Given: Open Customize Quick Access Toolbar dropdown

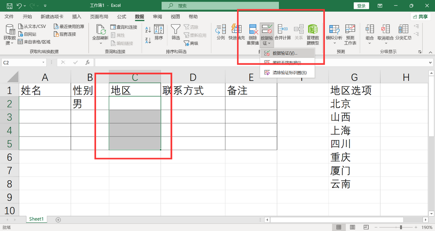Looking at the screenshot, I should (x=45, y=6).
